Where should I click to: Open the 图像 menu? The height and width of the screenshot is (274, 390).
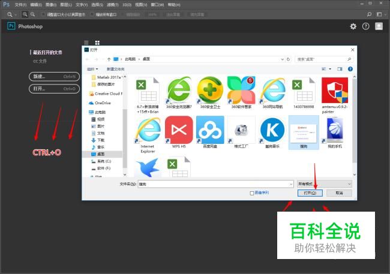point(51,5)
